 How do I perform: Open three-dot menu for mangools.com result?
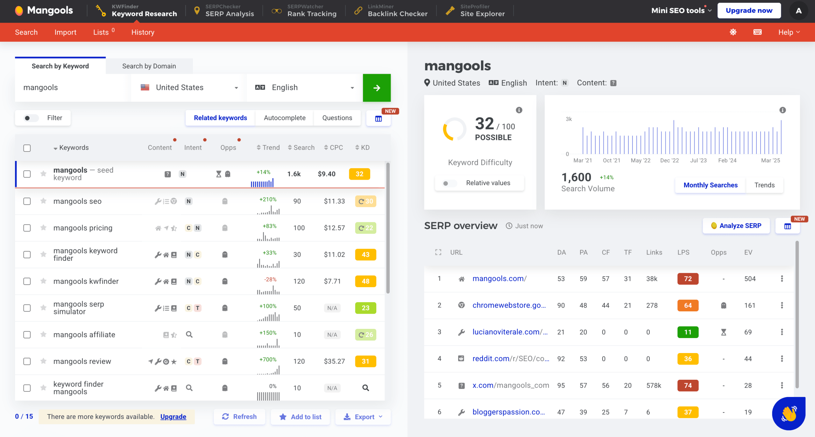click(x=782, y=279)
